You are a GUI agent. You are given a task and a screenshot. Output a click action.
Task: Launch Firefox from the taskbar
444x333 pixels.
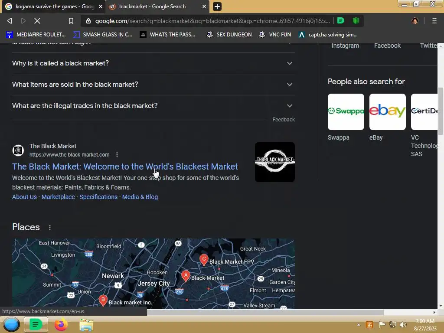pos(61,324)
